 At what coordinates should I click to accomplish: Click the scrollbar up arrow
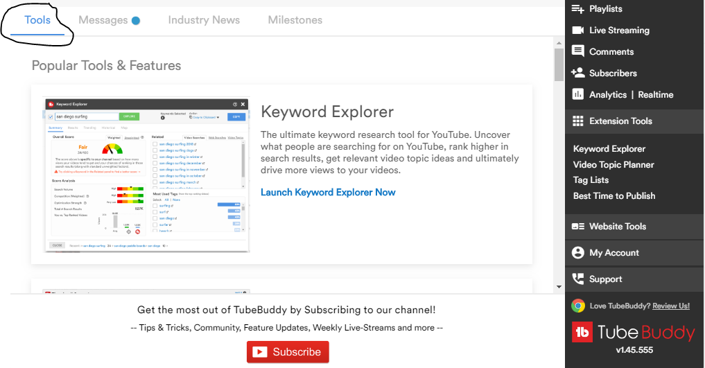click(x=559, y=43)
